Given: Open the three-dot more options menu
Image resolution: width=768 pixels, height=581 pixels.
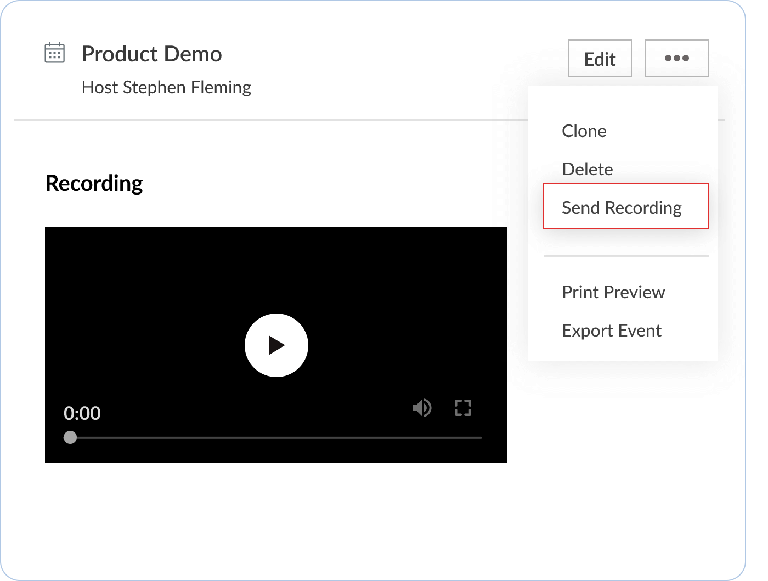Looking at the screenshot, I should tap(676, 58).
